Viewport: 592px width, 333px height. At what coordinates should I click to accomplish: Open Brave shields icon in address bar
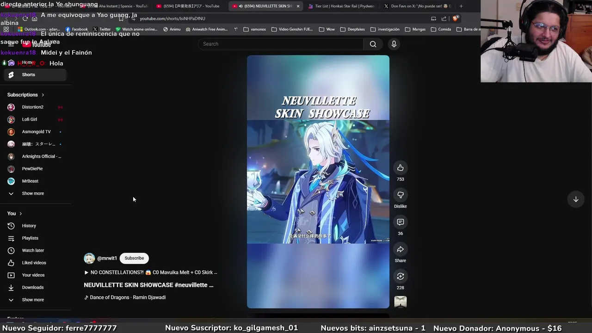click(x=456, y=18)
